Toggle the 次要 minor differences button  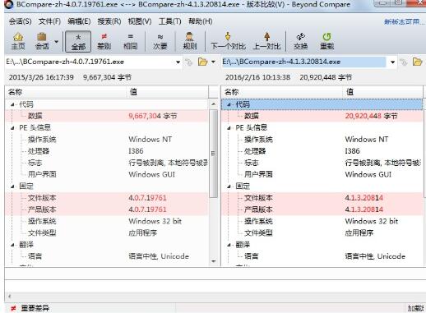click(160, 41)
